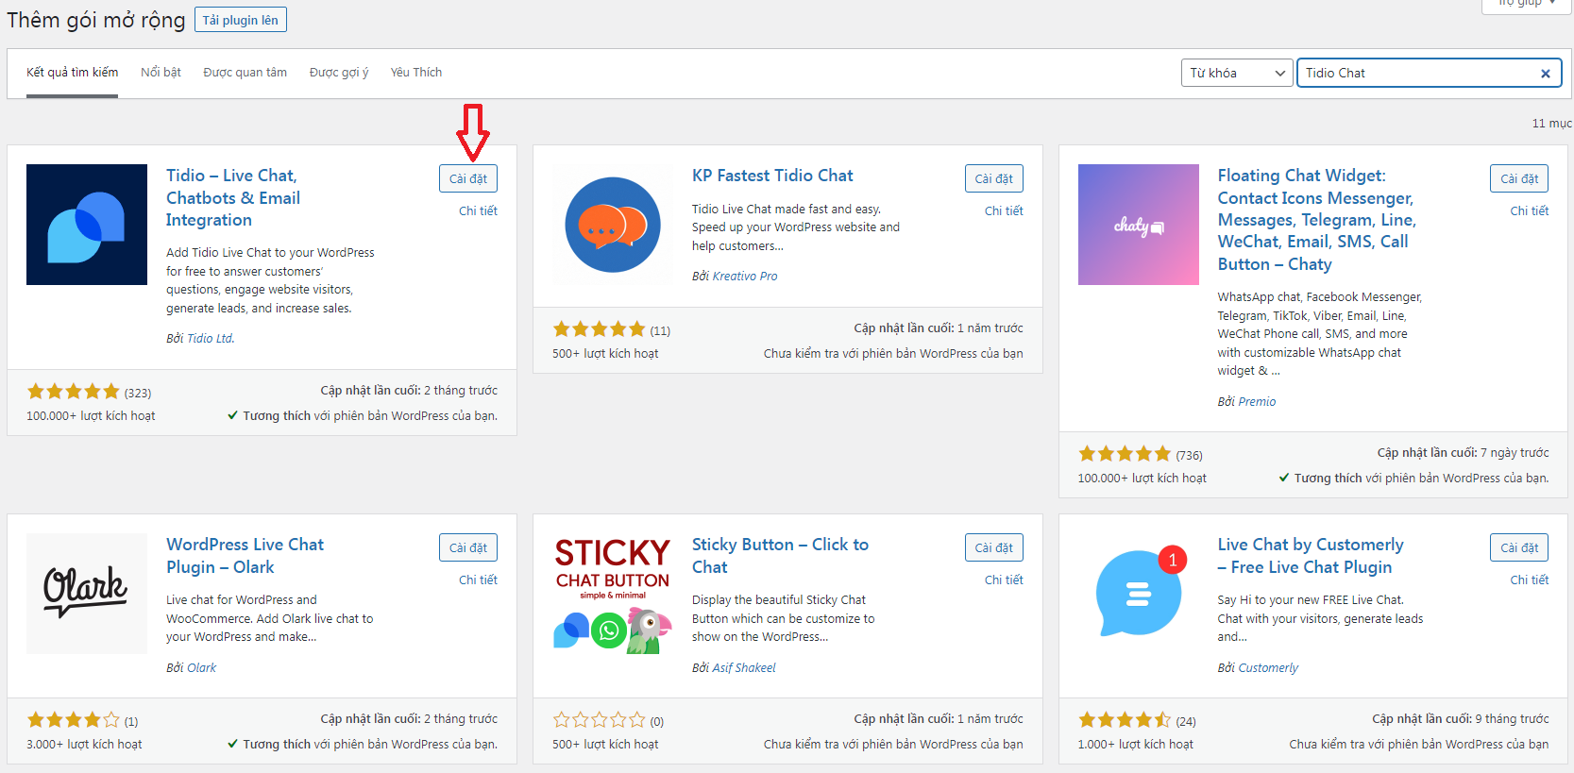Clear the search field with the X icon
Screen dimensions: 1574x773
(1545, 74)
